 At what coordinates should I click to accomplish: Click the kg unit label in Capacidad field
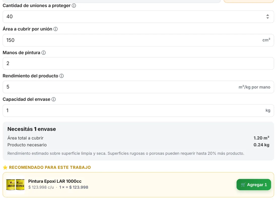268,111
